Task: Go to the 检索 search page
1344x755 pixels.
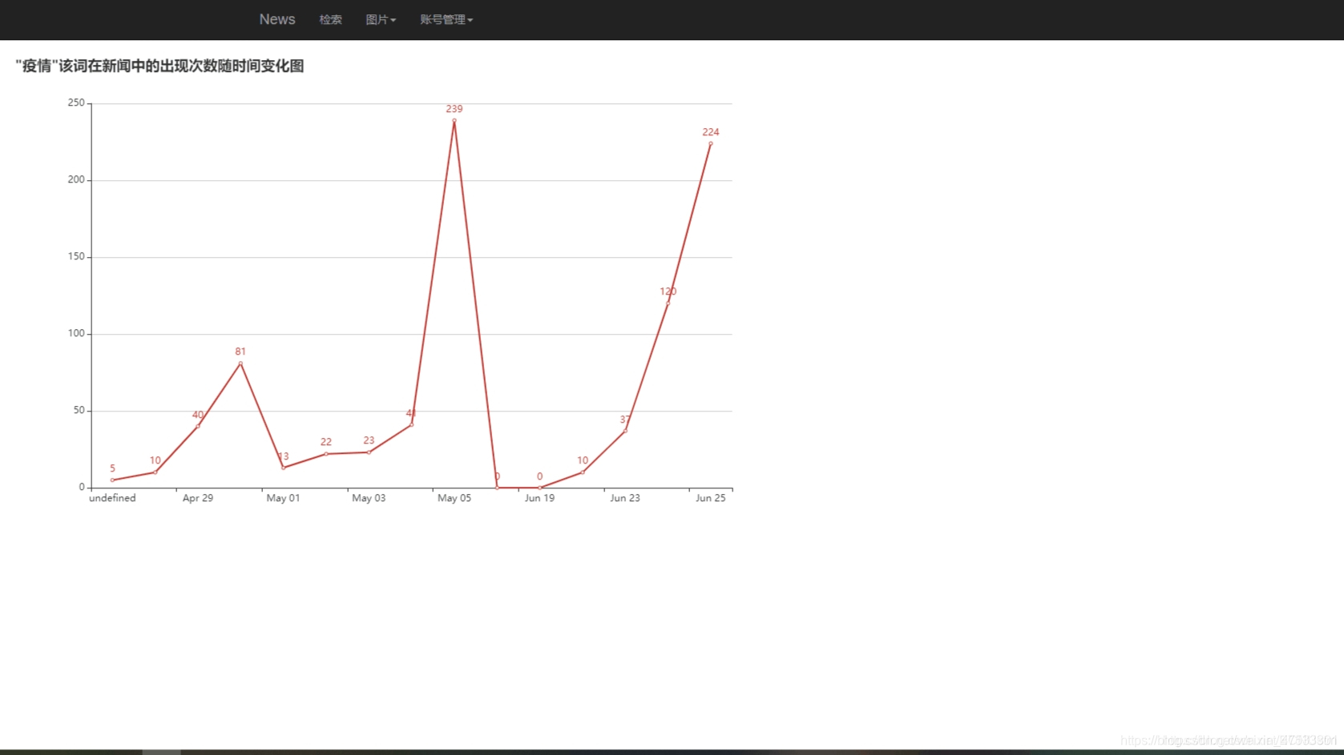Action: [x=330, y=19]
